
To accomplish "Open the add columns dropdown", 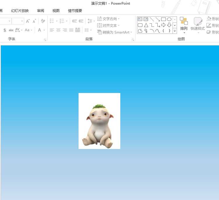I will [88, 30].
